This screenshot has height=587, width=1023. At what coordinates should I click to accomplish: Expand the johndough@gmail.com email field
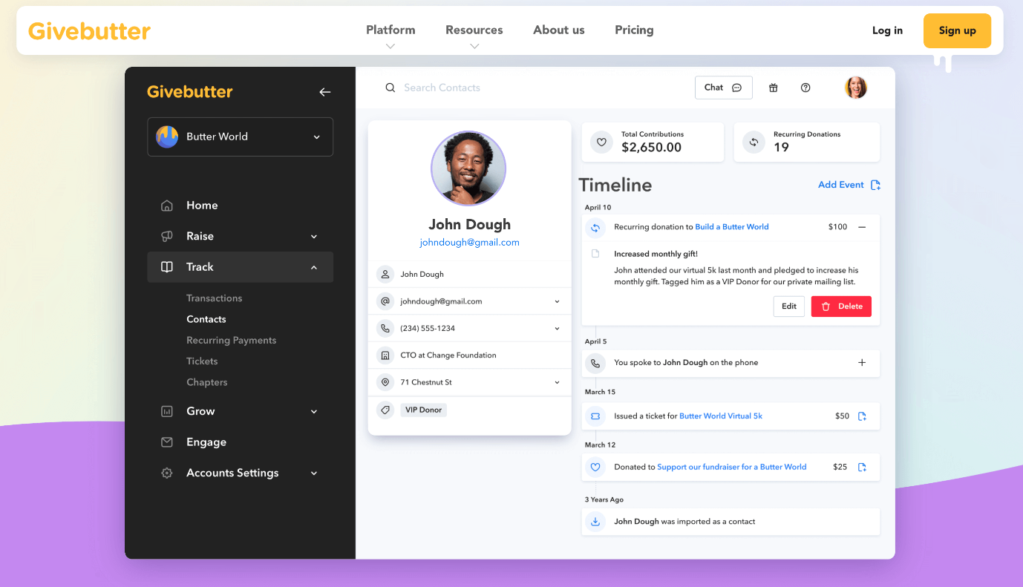click(557, 301)
